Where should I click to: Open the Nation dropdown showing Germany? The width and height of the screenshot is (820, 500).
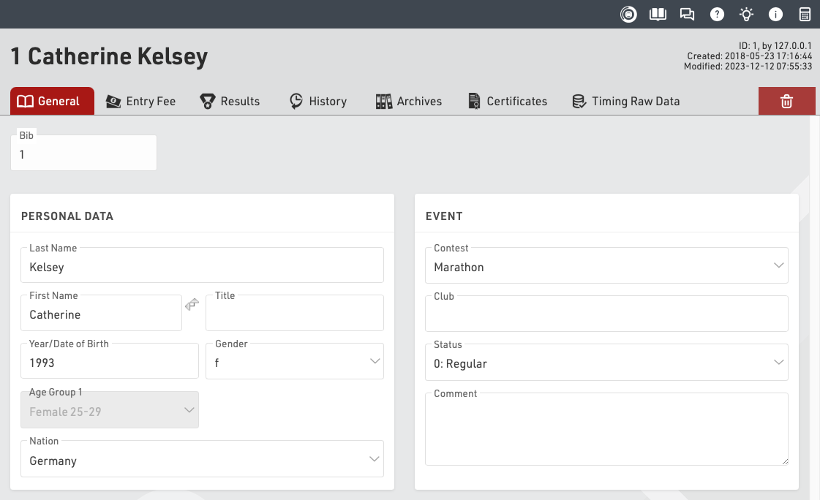202,460
